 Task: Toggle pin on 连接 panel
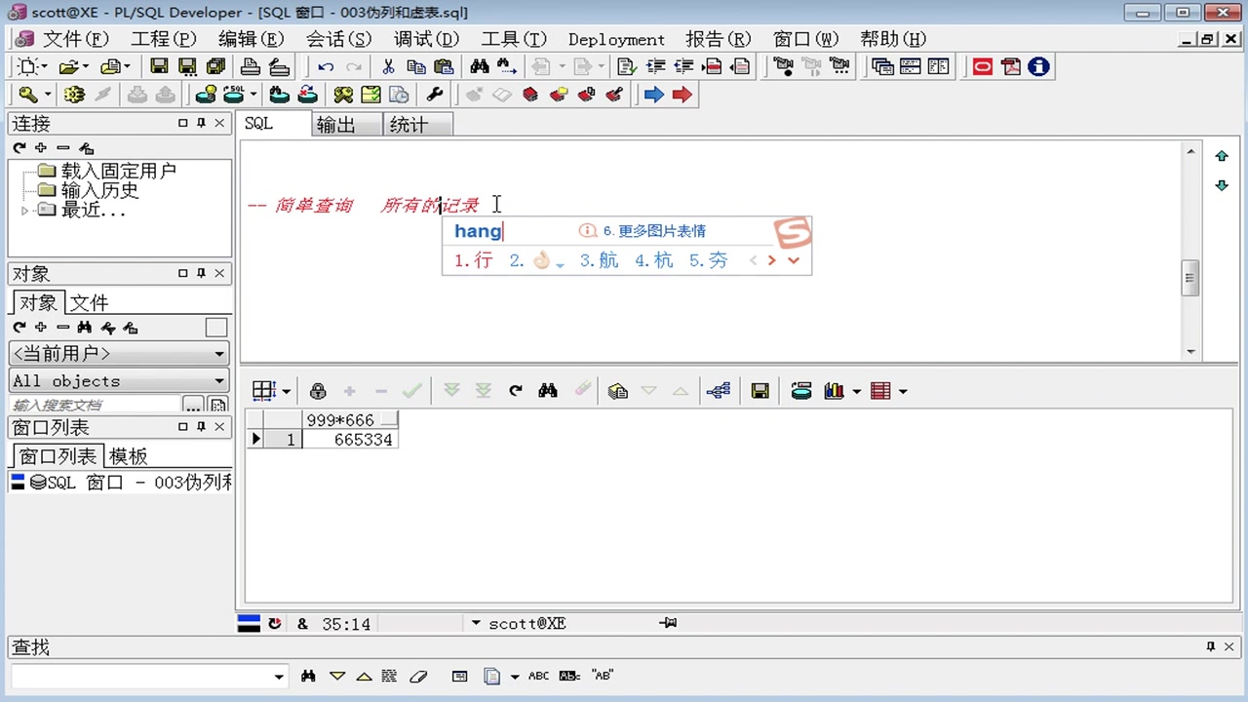point(201,123)
